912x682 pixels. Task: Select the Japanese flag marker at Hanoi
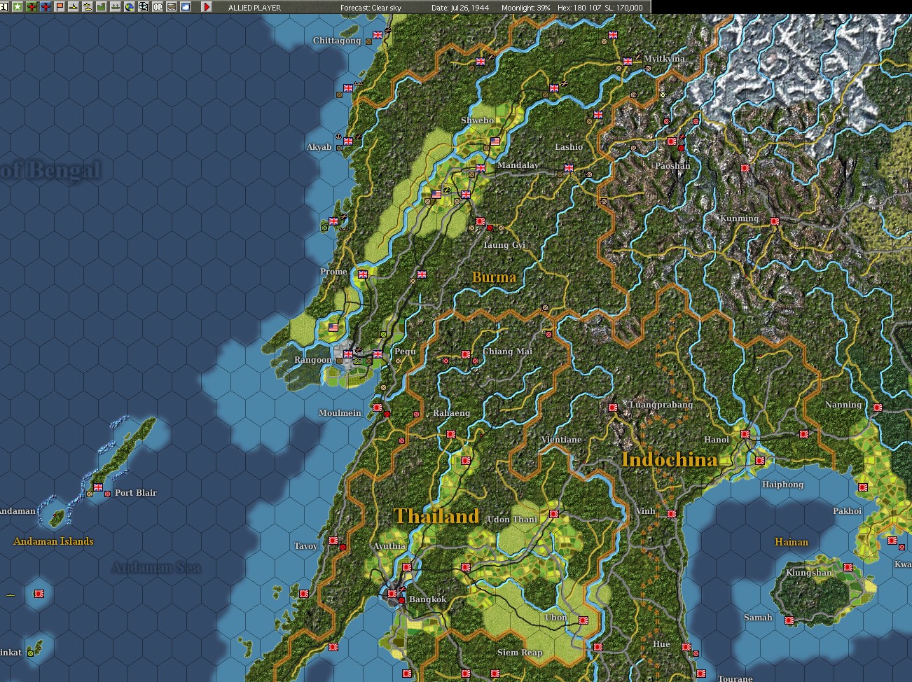[745, 434]
